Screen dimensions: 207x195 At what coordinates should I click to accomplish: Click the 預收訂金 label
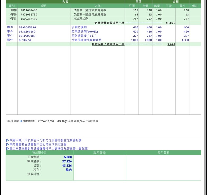tap(34, 174)
